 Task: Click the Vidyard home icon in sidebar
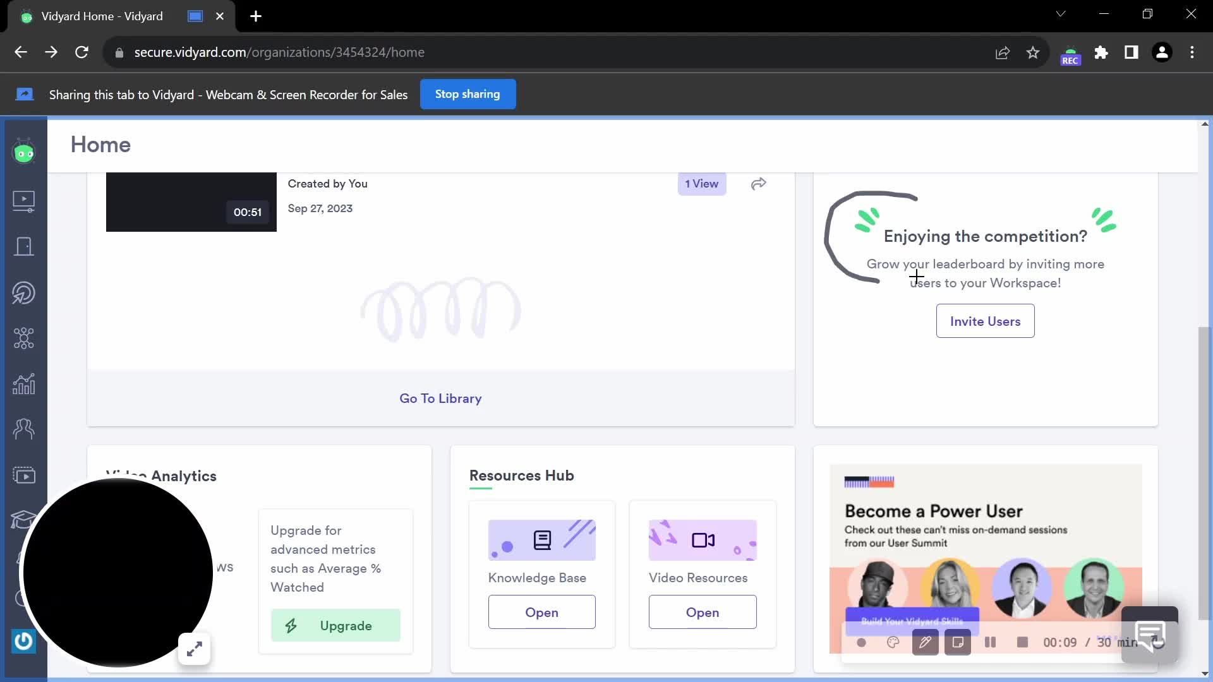coord(24,153)
